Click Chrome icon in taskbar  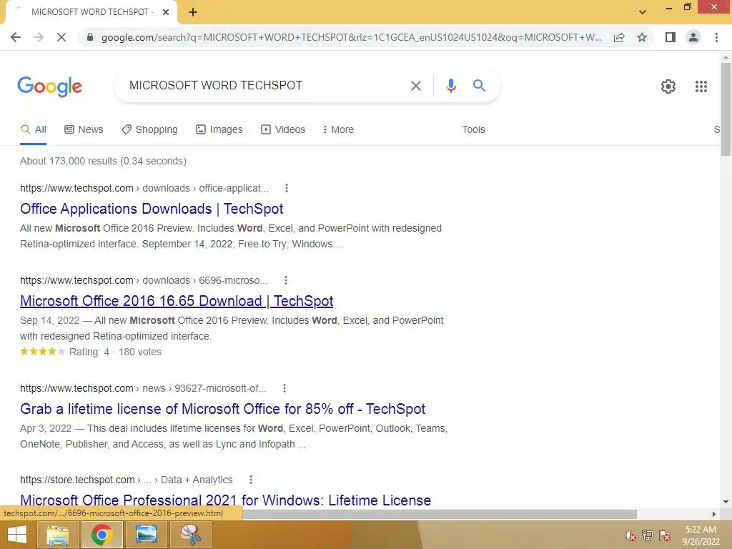coord(102,535)
